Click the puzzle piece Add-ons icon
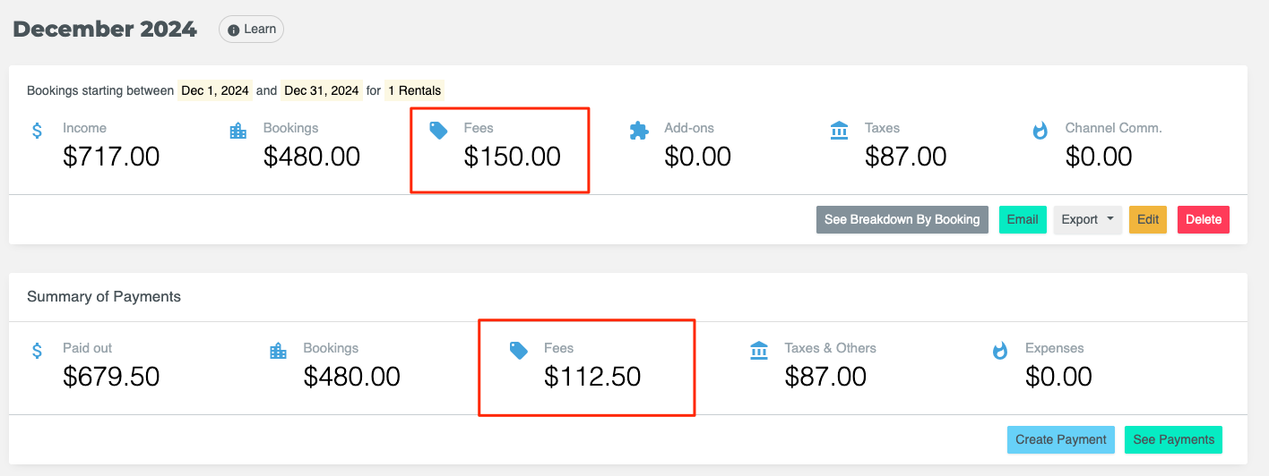The image size is (1269, 476). (639, 131)
